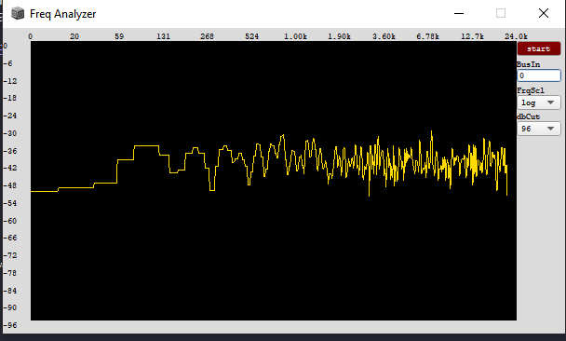Click the Freq Analyzer title text

click(x=62, y=14)
